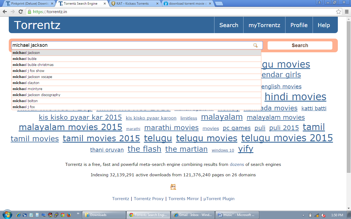The image size is (351, 219).
Task: Choose the 'michael bolton' suggestion
Action: click(x=136, y=101)
